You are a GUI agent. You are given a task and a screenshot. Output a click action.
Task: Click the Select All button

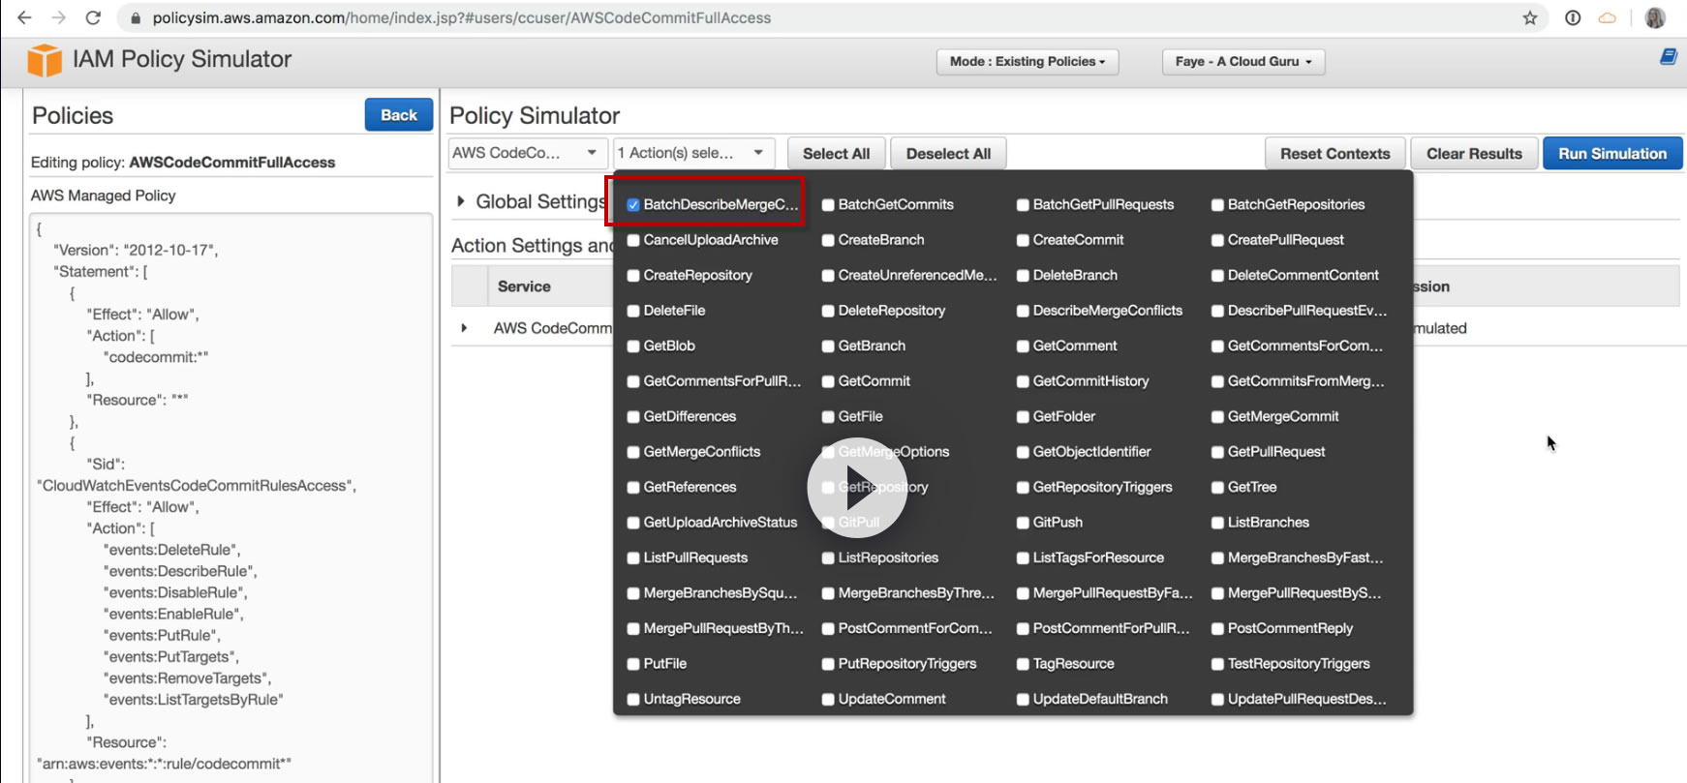pos(837,154)
